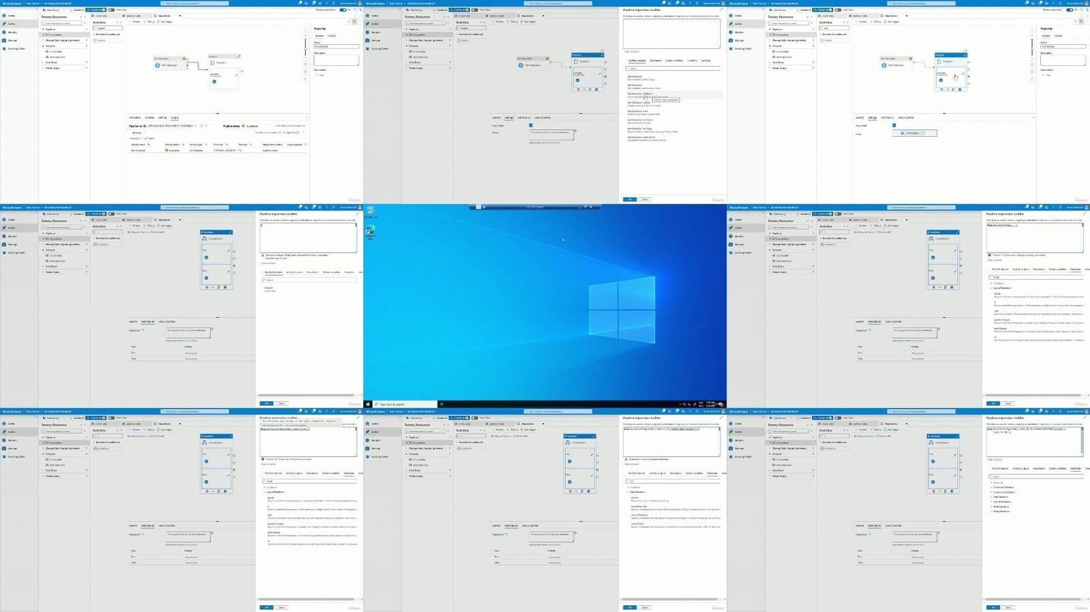Adjust canvas zoom slider in top-left frame
The width and height of the screenshot is (1090, 612).
point(305,48)
